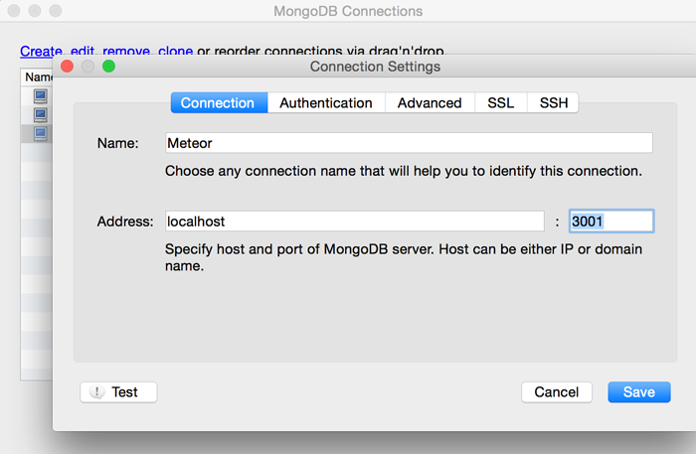Click the Create link in MongoDB Connections
The image size is (696, 454).
coord(41,51)
